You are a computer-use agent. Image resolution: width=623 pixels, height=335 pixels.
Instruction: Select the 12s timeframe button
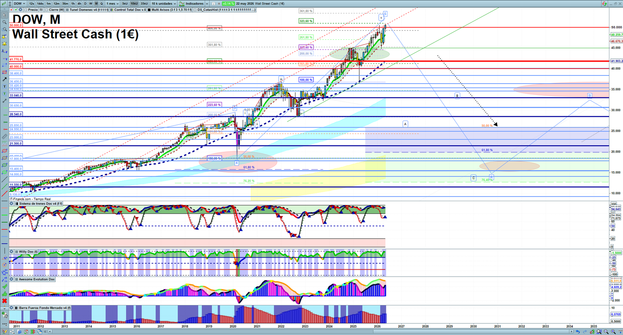[32, 4]
